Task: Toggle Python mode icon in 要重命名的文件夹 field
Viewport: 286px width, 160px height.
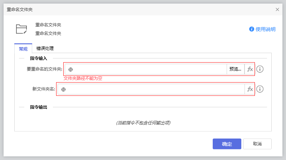Action: tap(71, 69)
